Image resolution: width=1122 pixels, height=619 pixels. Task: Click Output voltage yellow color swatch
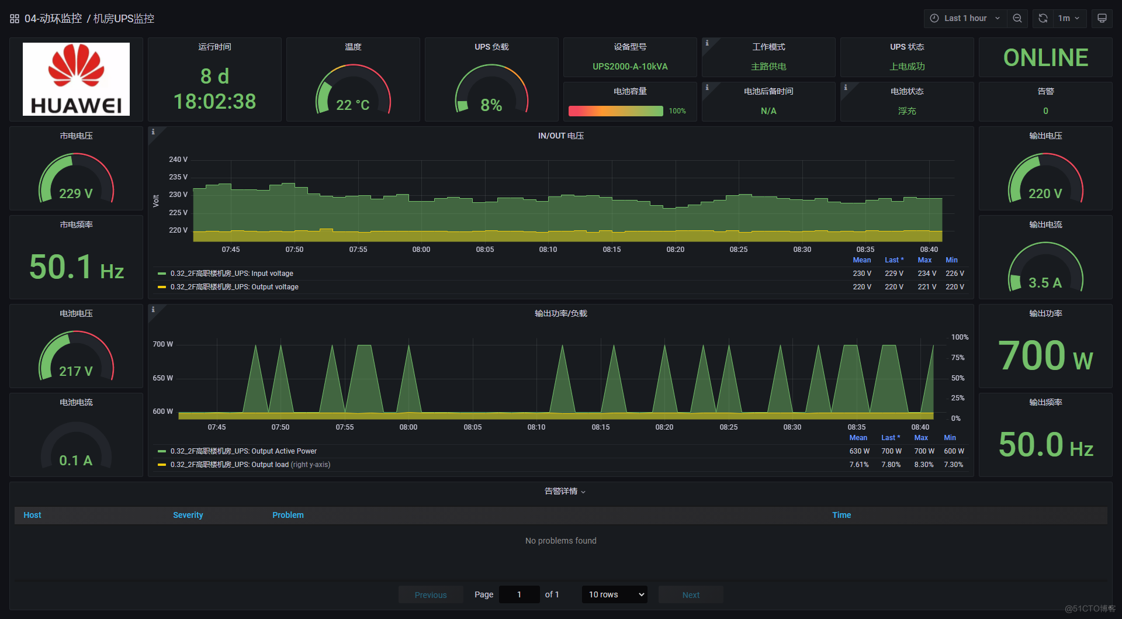pyautogui.click(x=162, y=287)
